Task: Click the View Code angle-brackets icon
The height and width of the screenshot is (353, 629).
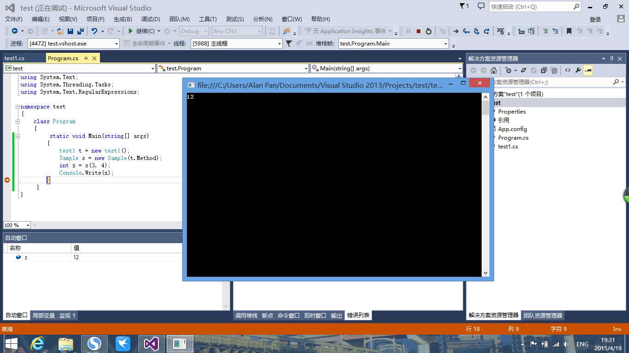Action: [567, 70]
